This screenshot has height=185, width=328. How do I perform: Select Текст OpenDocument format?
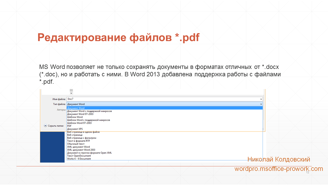79,156
